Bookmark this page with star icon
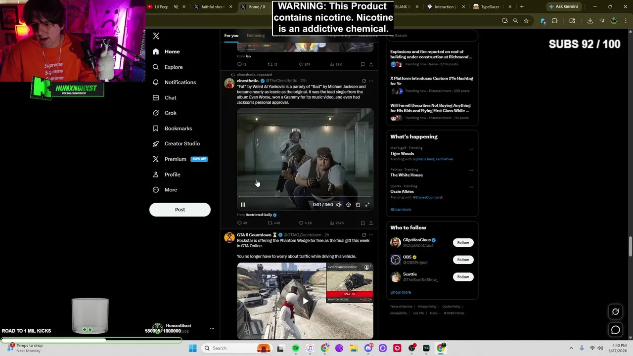633x356 pixels. 526,21
